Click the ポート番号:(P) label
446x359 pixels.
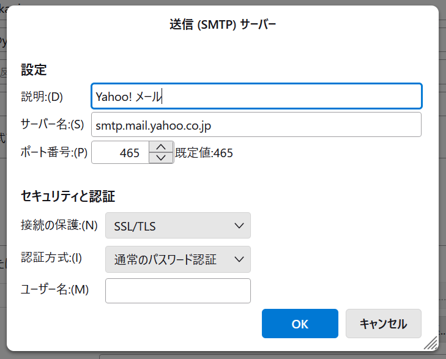[54, 153]
